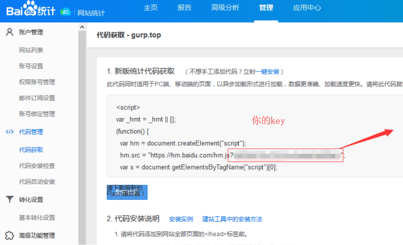Click the 4.0 version badge icon
This screenshot has height=245, width=403.
pos(66,12)
